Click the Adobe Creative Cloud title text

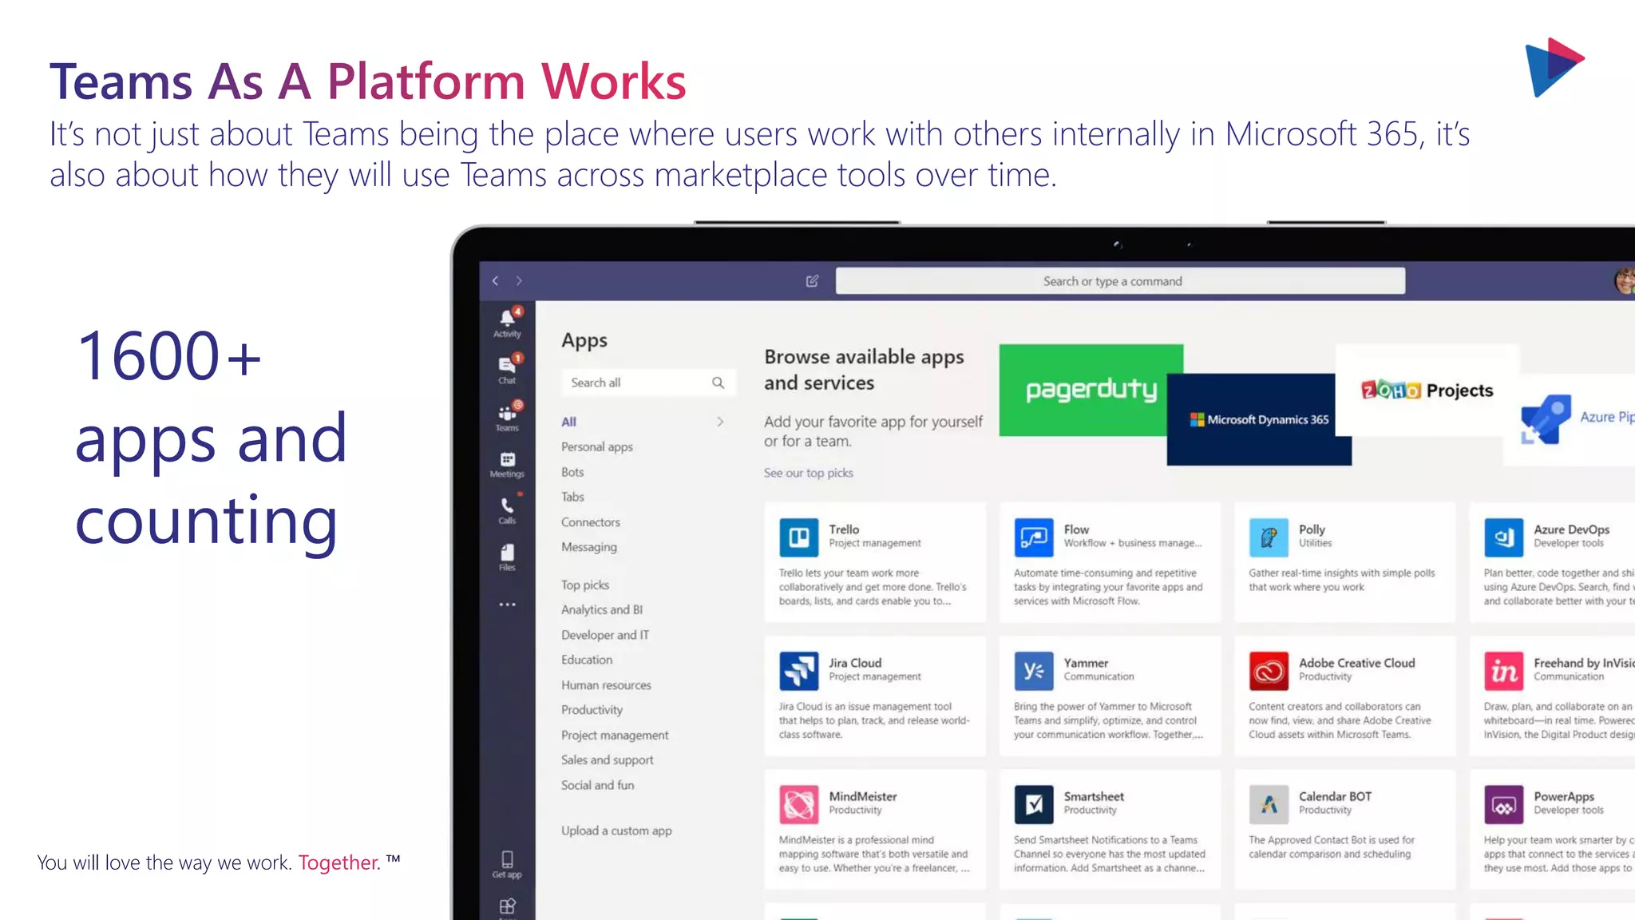1356,663
